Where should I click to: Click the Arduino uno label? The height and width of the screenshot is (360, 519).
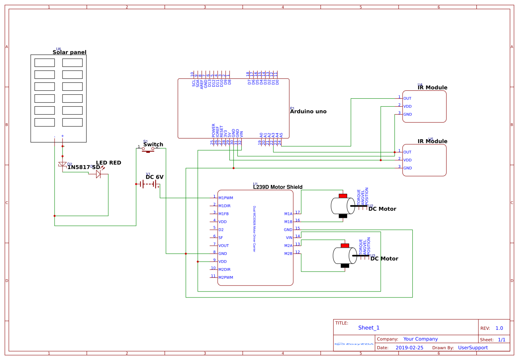pyautogui.click(x=308, y=111)
